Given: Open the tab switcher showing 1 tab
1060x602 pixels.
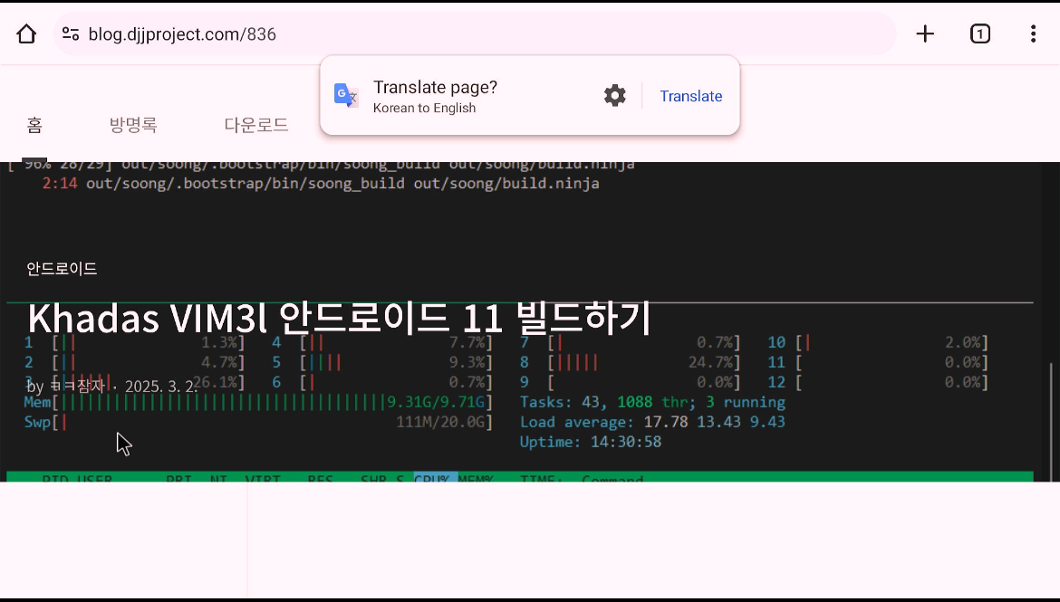Looking at the screenshot, I should point(979,33).
